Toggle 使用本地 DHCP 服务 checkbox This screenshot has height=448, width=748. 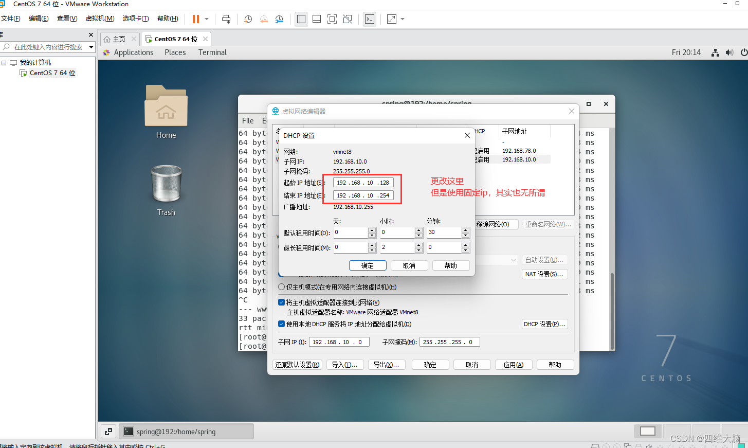(281, 324)
